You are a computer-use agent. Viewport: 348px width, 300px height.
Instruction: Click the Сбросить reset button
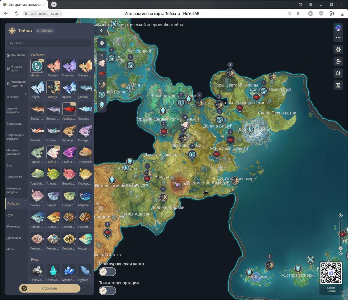coord(50,288)
